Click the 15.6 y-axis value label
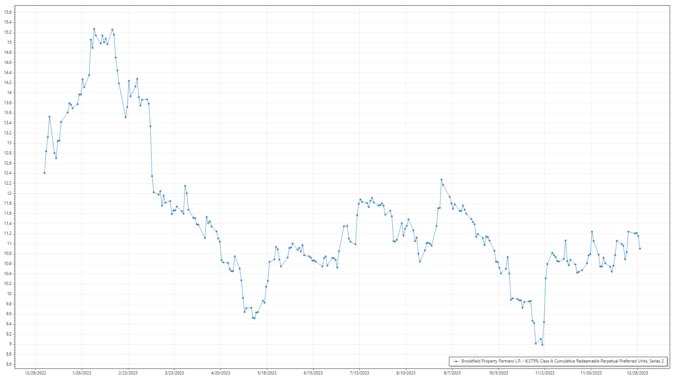Viewport: 675px width, 379px height. click(8, 12)
